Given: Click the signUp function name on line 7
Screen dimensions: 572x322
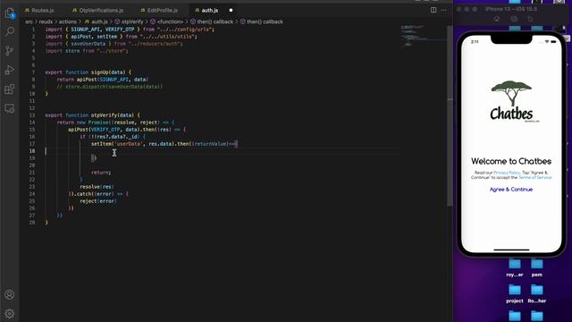Looking at the screenshot, I should 99,72.
